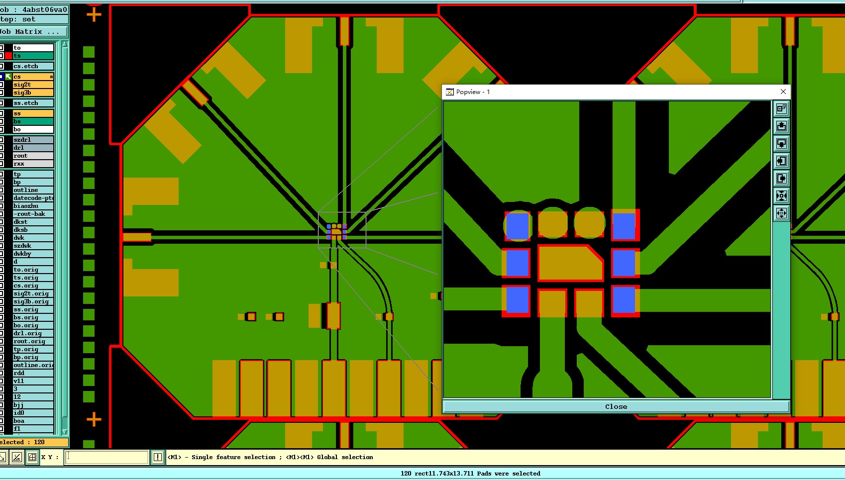This screenshot has height=480, width=845.
Task: Select the boa layer row
Action: [33, 421]
